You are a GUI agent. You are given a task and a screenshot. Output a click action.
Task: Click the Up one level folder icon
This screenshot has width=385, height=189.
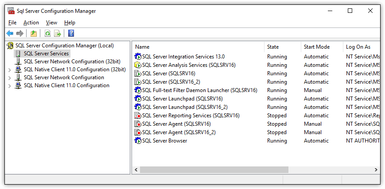pyautogui.click(x=34, y=33)
